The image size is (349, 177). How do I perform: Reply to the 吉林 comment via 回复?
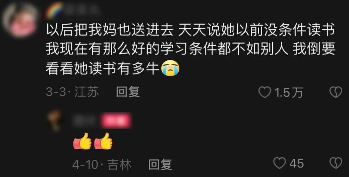tap(160, 165)
